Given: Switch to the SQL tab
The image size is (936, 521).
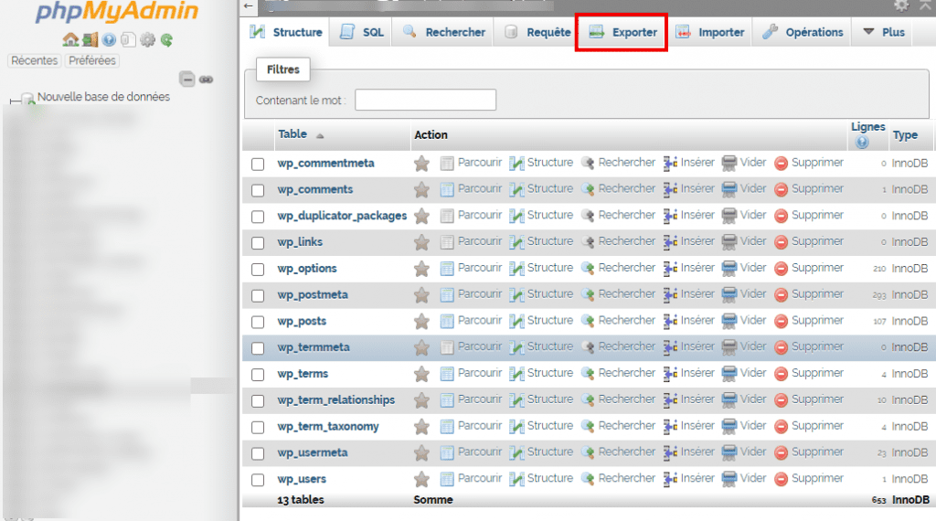Looking at the screenshot, I should [x=362, y=32].
